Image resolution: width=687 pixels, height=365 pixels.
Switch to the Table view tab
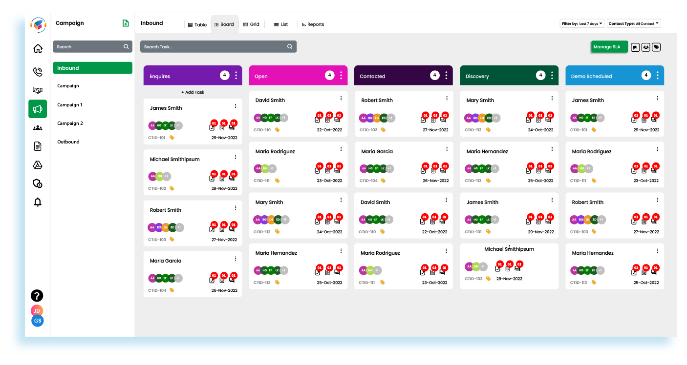point(197,24)
